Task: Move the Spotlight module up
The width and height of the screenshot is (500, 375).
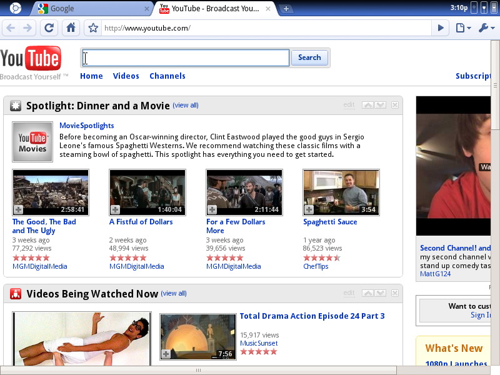Action: click(x=368, y=105)
